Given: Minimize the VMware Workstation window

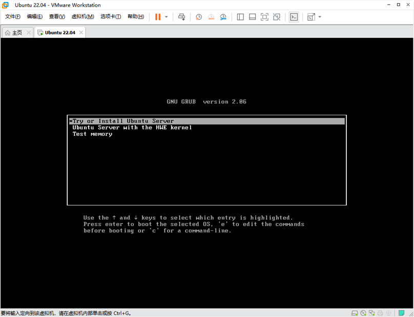Looking at the screenshot, I should [389, 5].
